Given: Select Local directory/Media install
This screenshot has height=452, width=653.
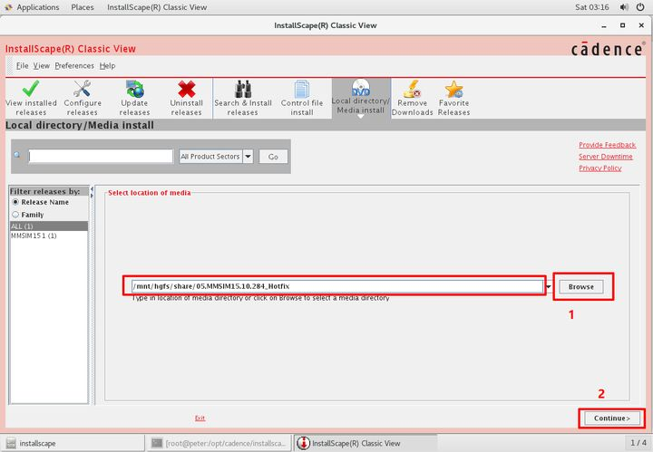Looking at the screenshot, I should click(x=361, y=97).
